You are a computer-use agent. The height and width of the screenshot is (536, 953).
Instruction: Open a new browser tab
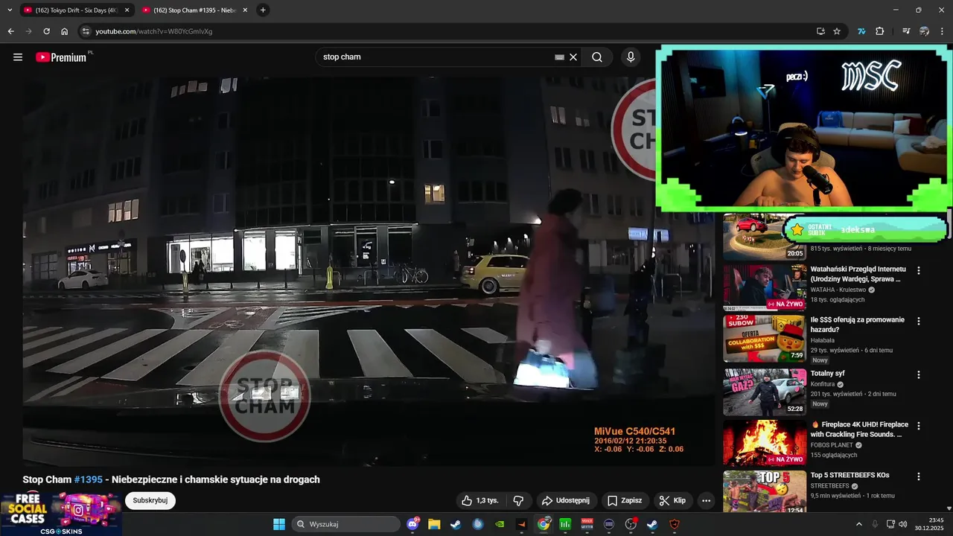point(263,10)
